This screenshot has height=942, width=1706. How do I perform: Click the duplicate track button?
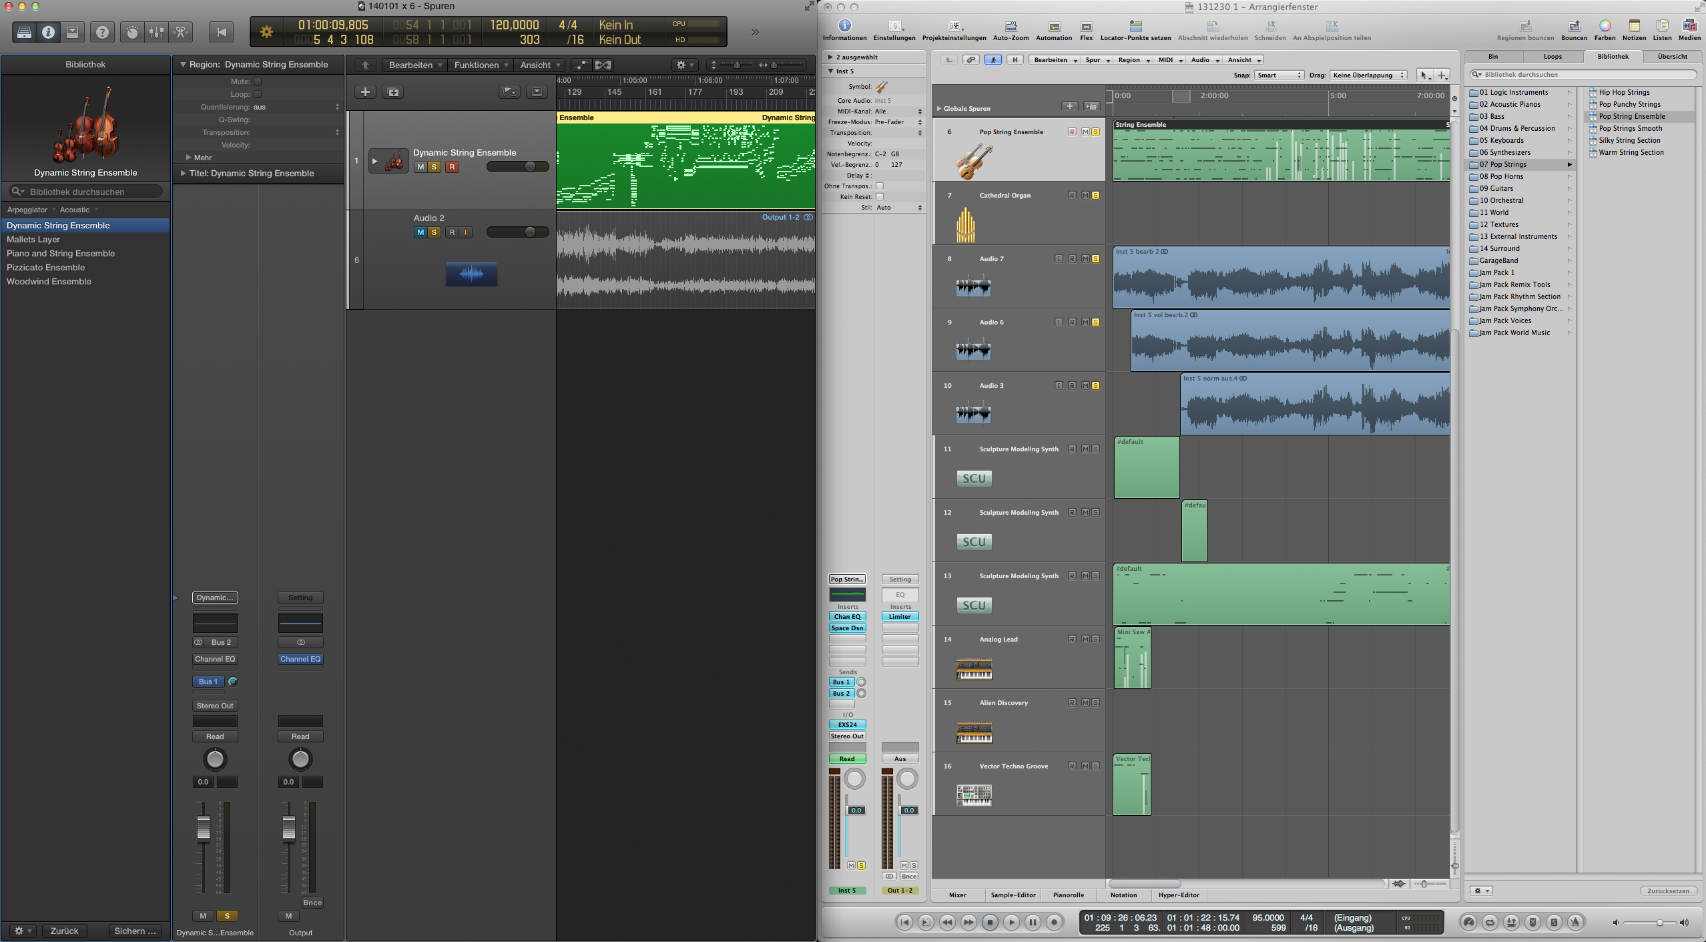(x=393, y=92)
